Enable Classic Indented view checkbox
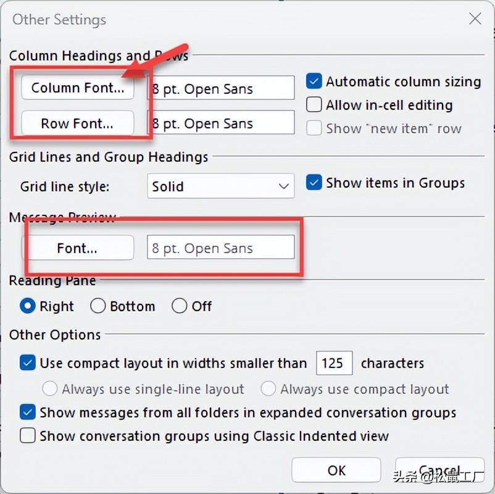This screenshot has height=494, width=495. click(28, 436)
